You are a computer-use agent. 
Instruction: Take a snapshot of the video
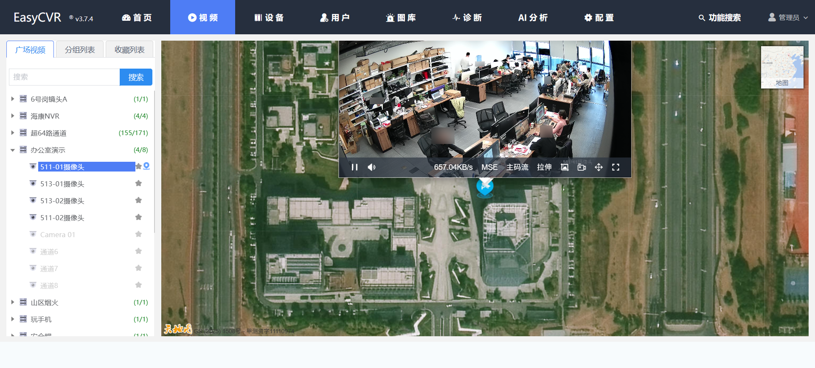tap(565, 167)
